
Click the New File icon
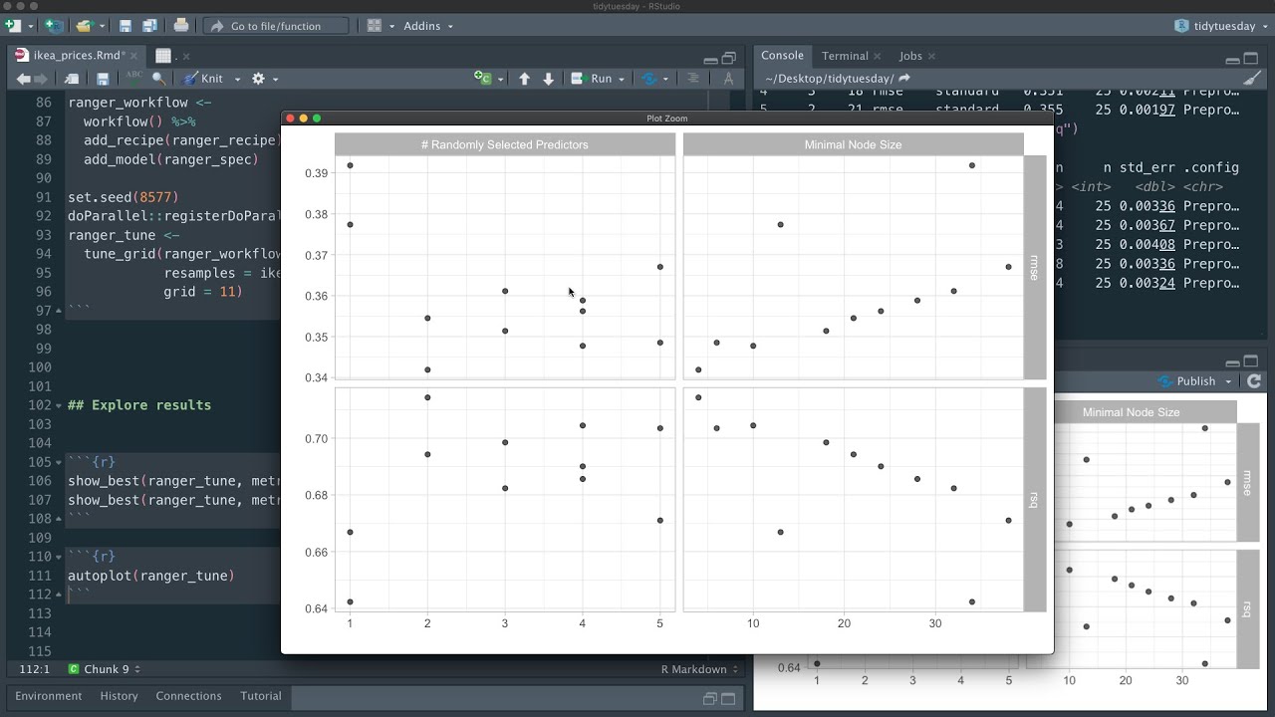(x=13, y=25)
